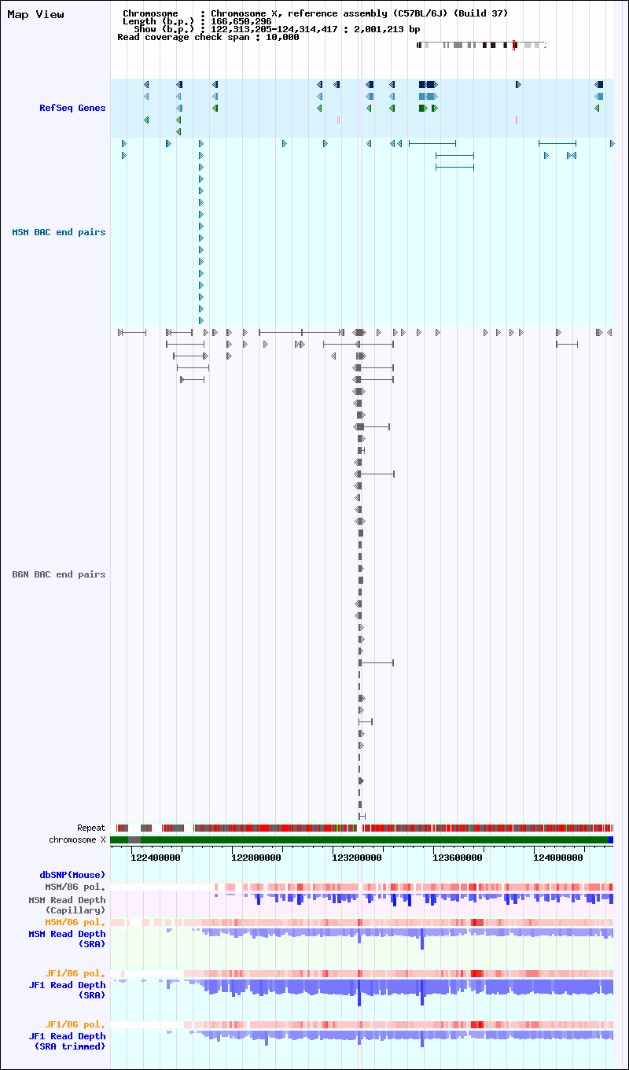Image resolution: width=629 pixels, height=1070 pixels.
Task: Click the chromosome X ideogram at top
Action: [x=481, y=45]
